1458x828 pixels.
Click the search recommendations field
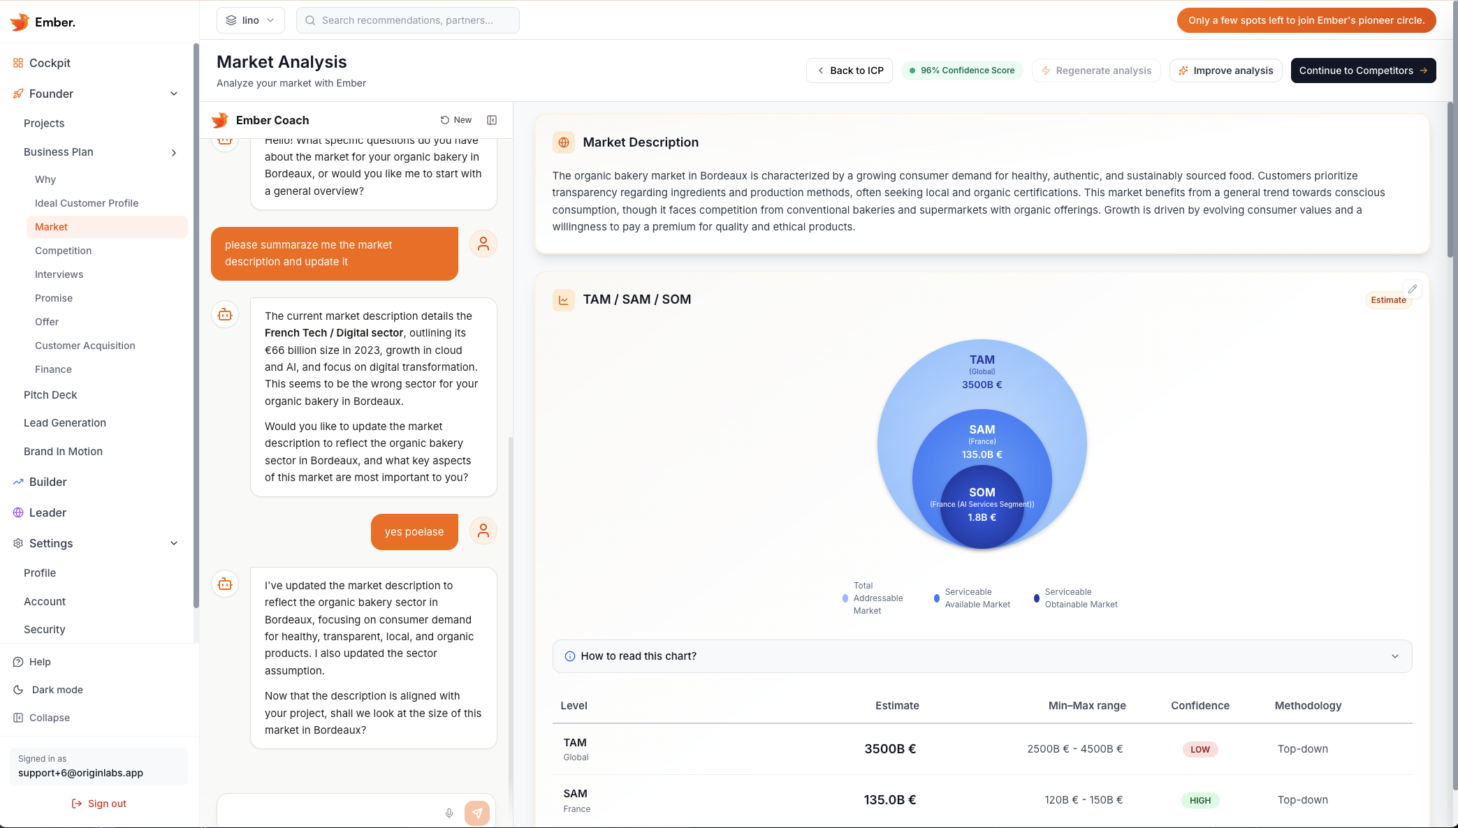[x=407, y=20]
